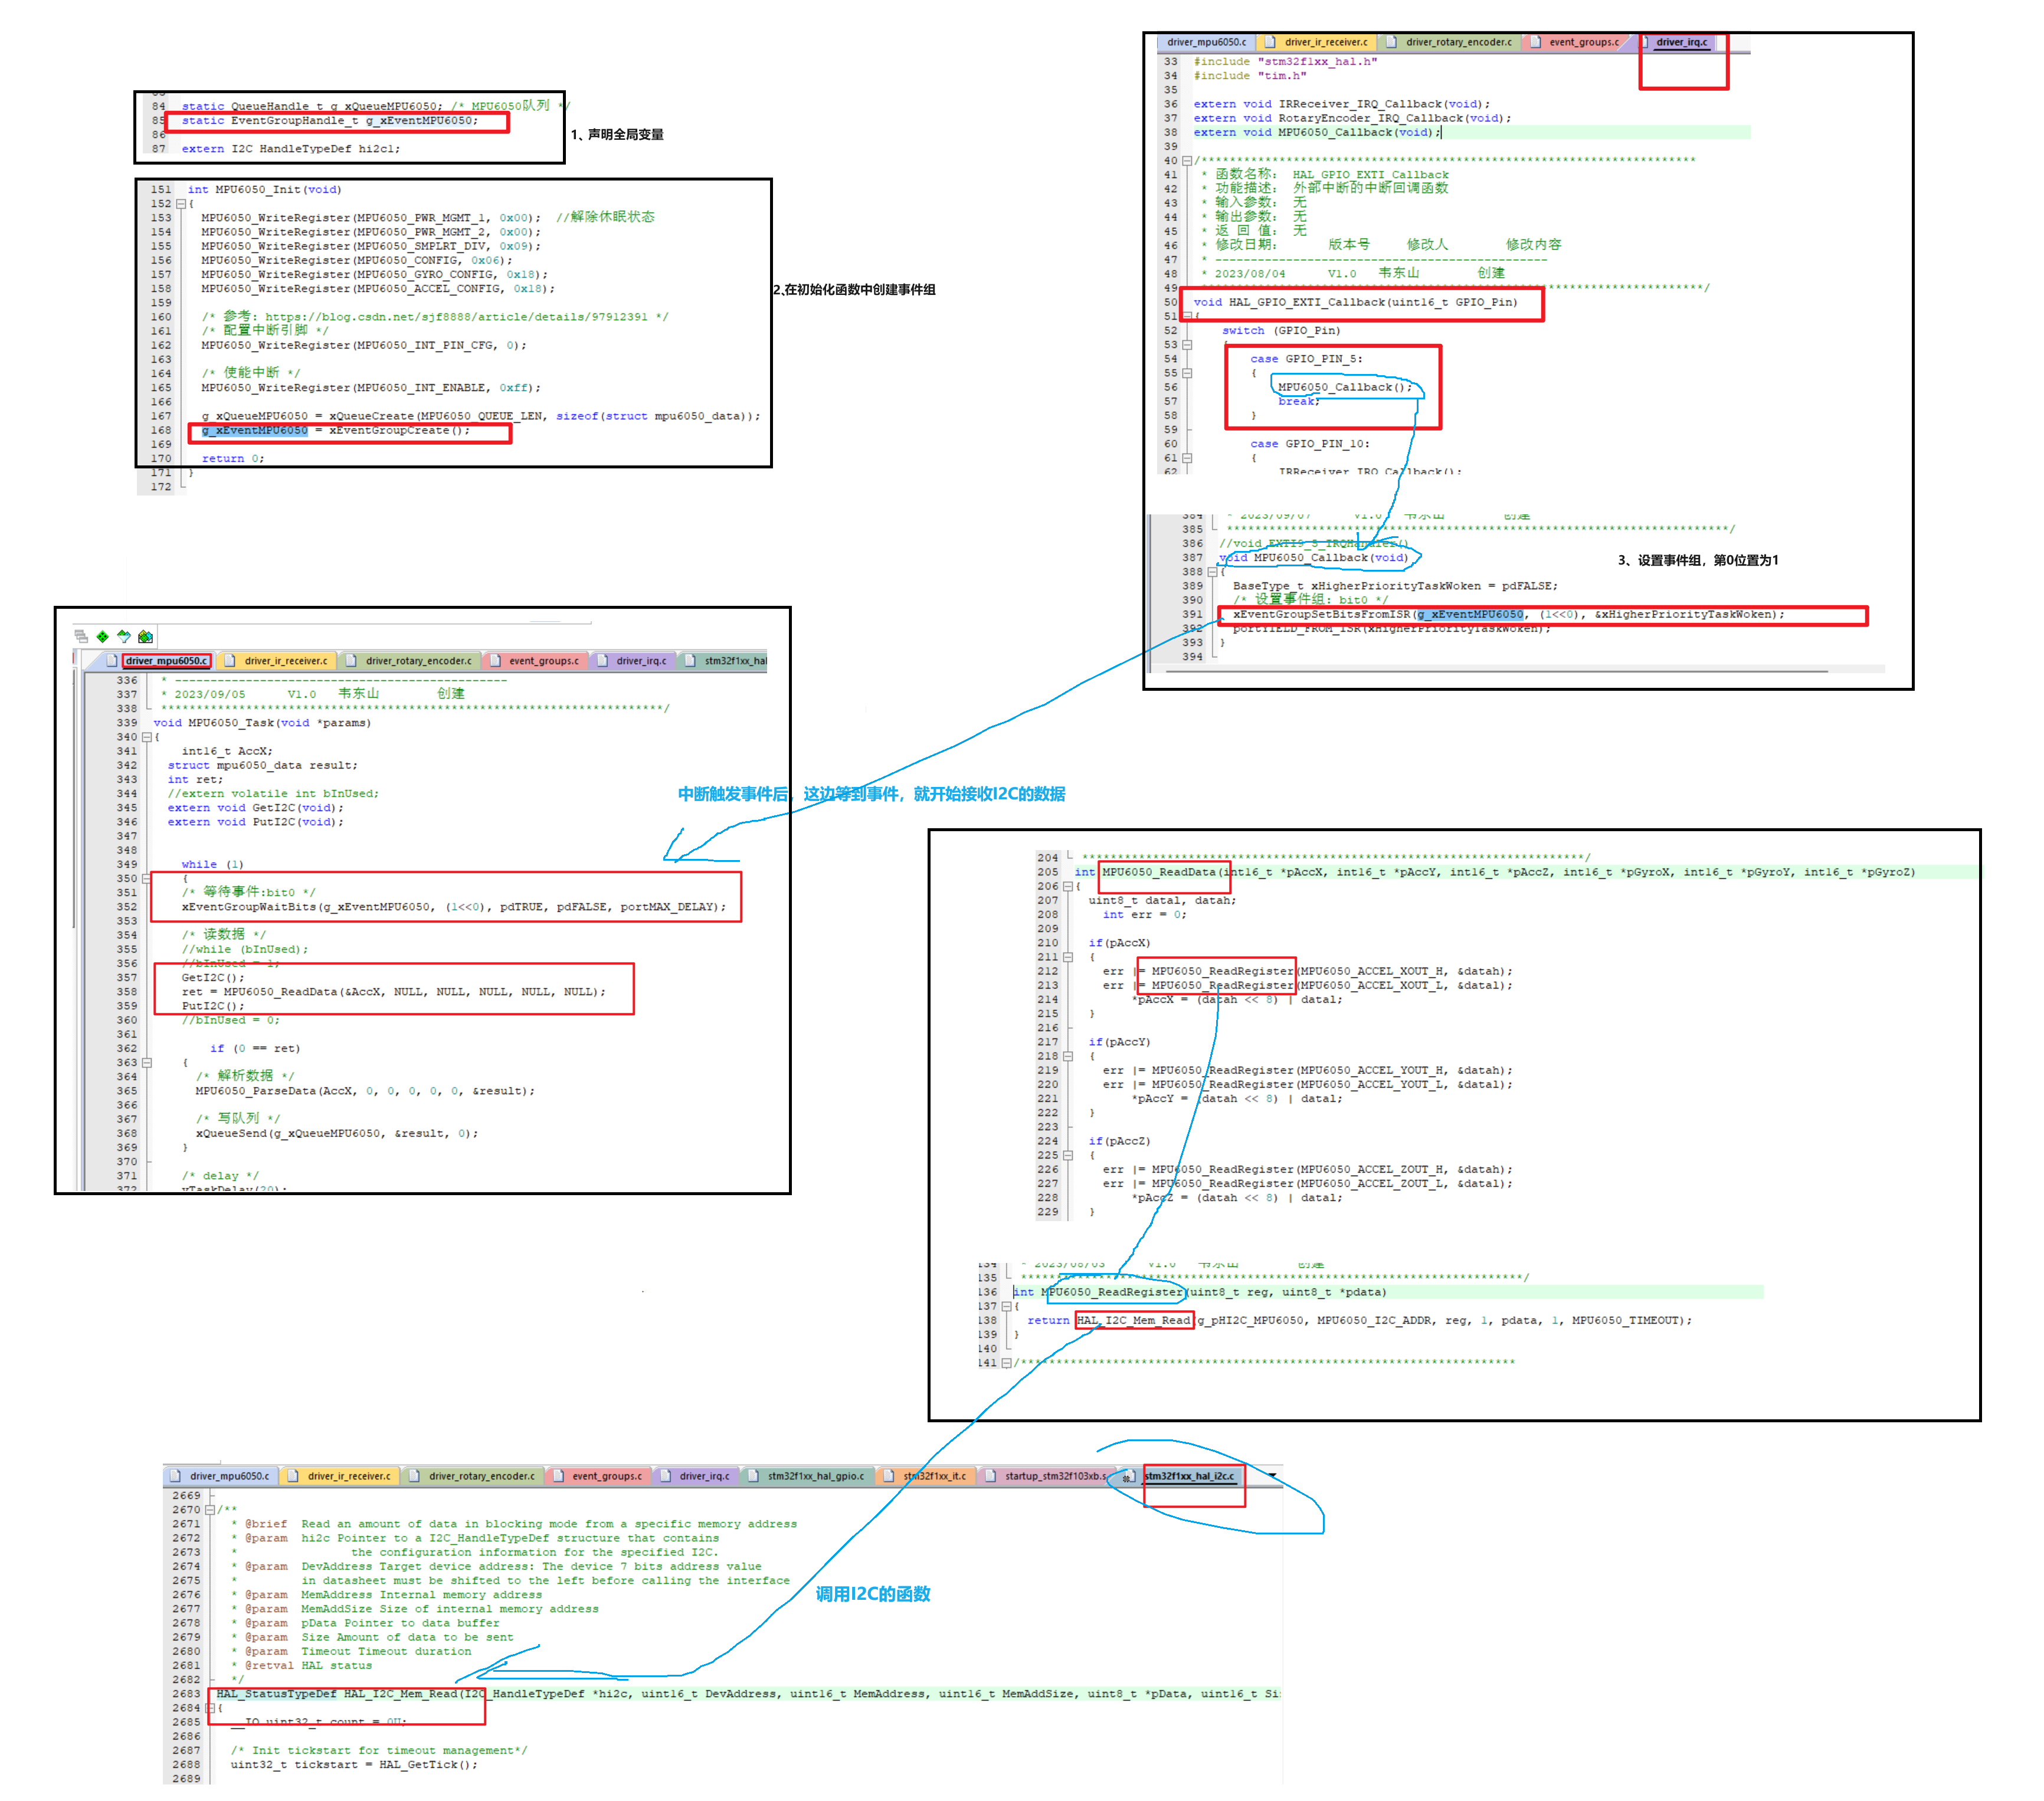Collapse the HAL_I2C_Mem_Read body at line 2684
This screenshot has height=1801, width=2044.
point(210,1708)
